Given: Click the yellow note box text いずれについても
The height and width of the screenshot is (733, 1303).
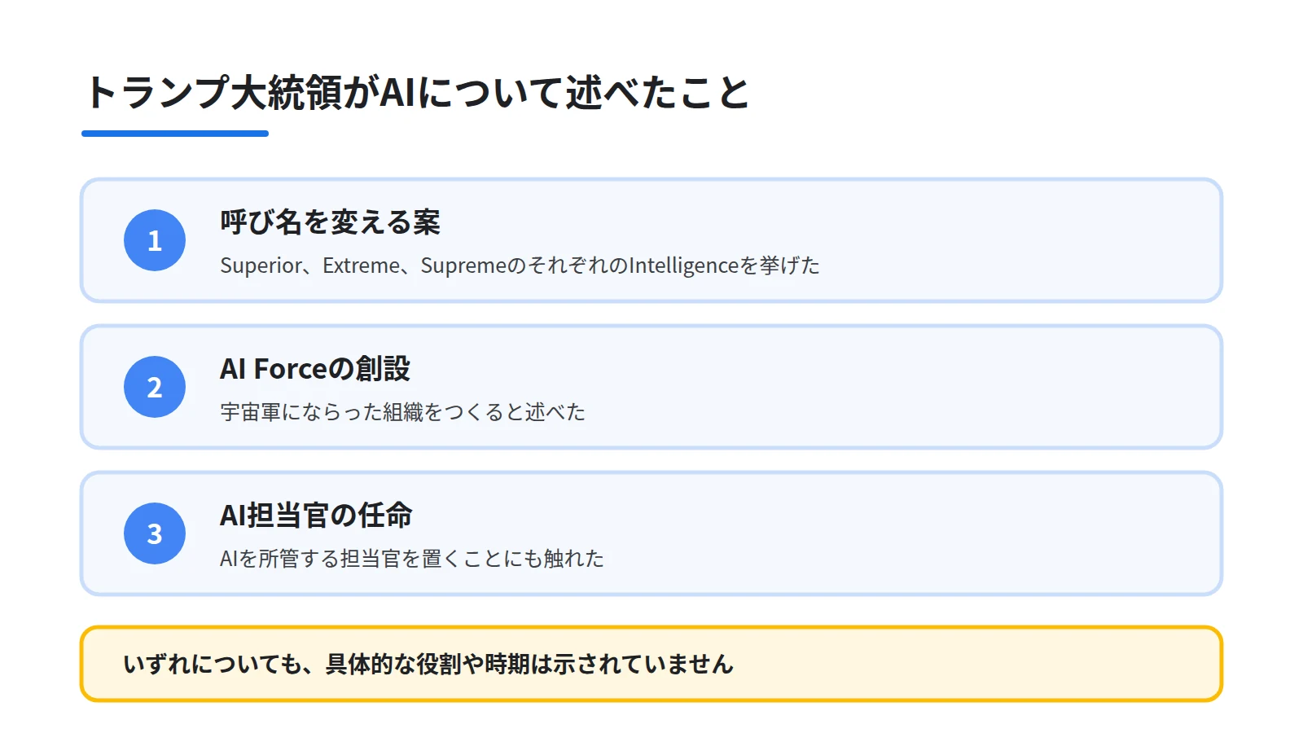Looking at the screenshot, I should 428,664.
